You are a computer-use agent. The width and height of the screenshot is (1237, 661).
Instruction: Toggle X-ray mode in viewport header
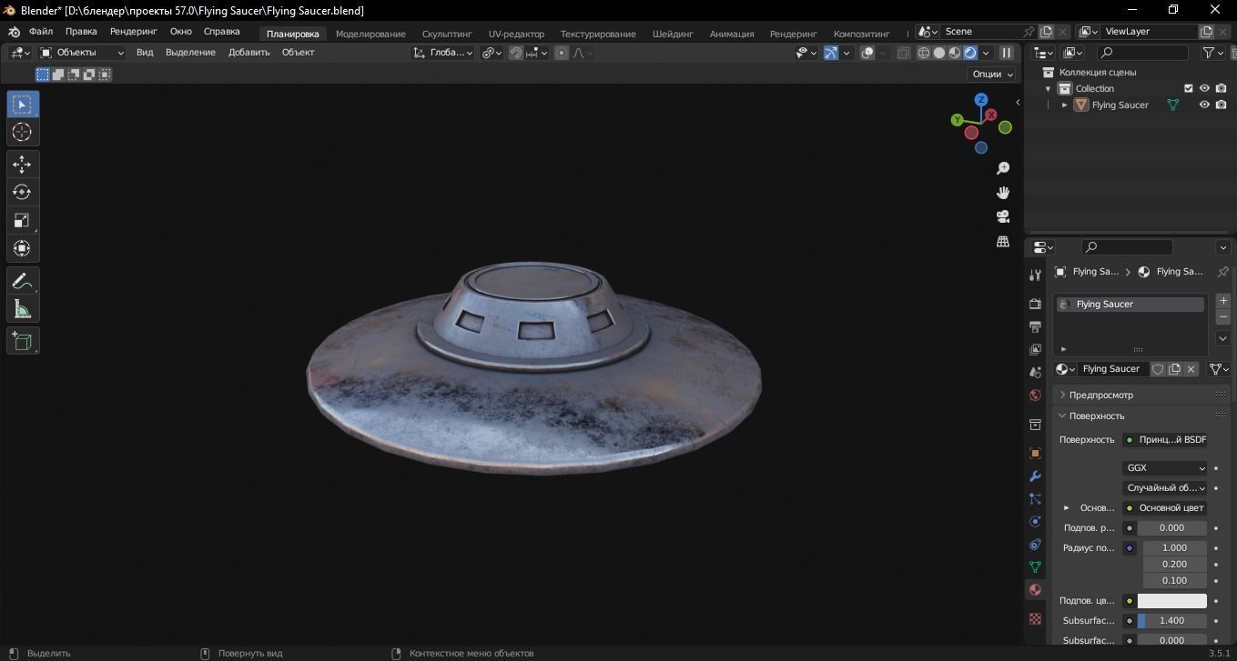[x=903, y=53]
